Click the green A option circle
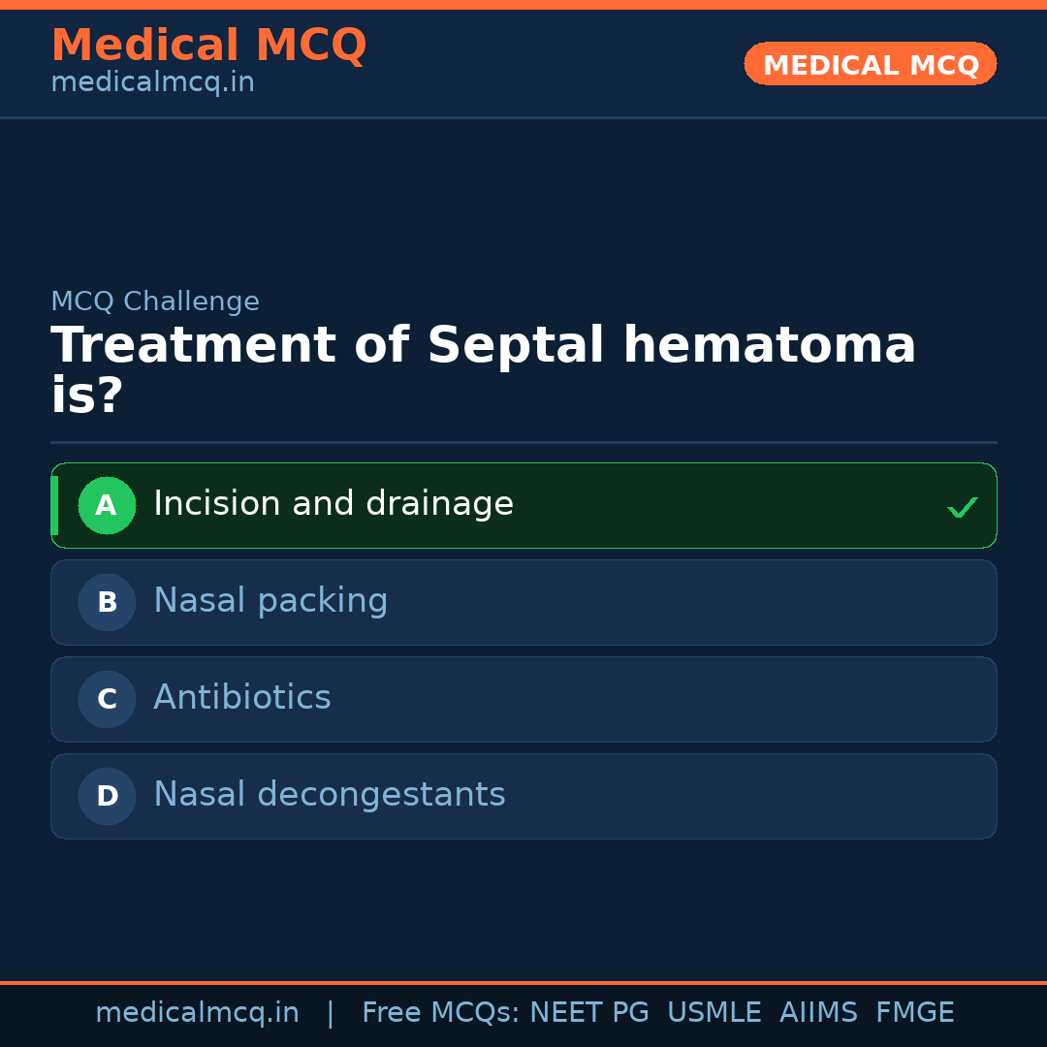The height and width of the screenshot is (1047, 1047). (x=107, y=505)
